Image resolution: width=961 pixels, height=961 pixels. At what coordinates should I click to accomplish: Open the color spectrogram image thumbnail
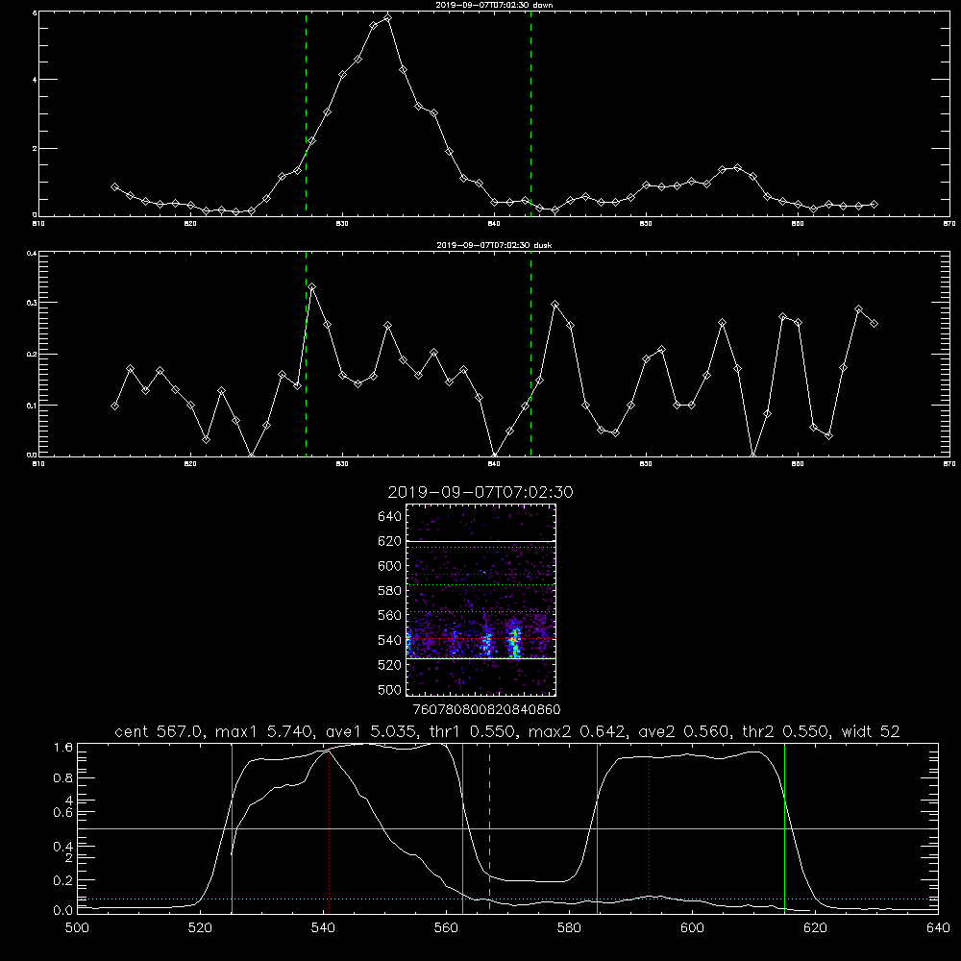pyautogui.click(x=481, y=600)
